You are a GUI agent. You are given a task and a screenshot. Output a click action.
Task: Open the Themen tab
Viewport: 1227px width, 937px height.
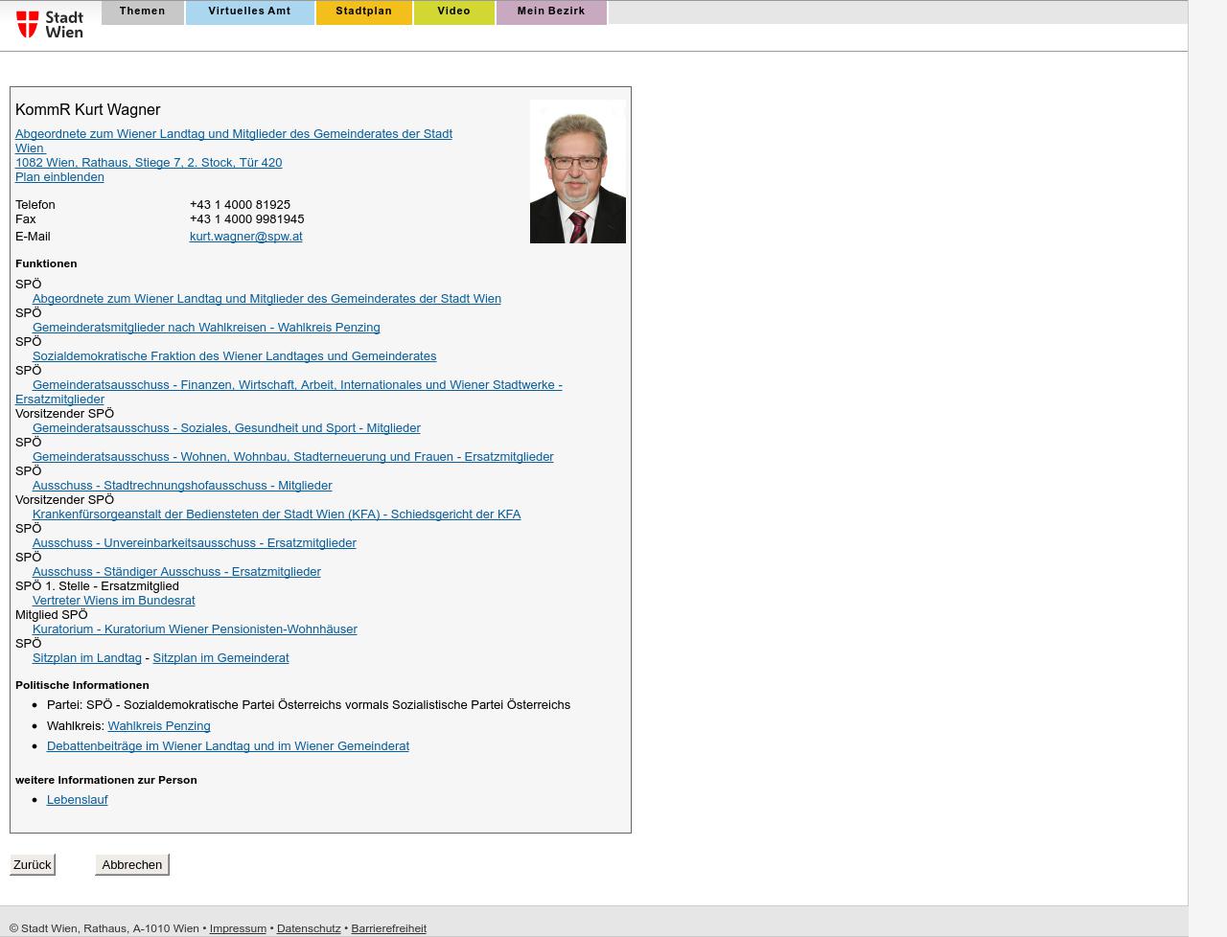pos(142,11)
